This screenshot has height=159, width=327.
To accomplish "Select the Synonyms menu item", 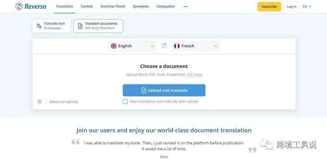I will [141, 7].
